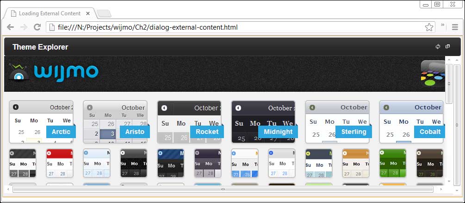This screenshot has width=465, height=203.
Task: Click the outer vertical scrollbar up arrow
Action: click(x=457, y=60)
